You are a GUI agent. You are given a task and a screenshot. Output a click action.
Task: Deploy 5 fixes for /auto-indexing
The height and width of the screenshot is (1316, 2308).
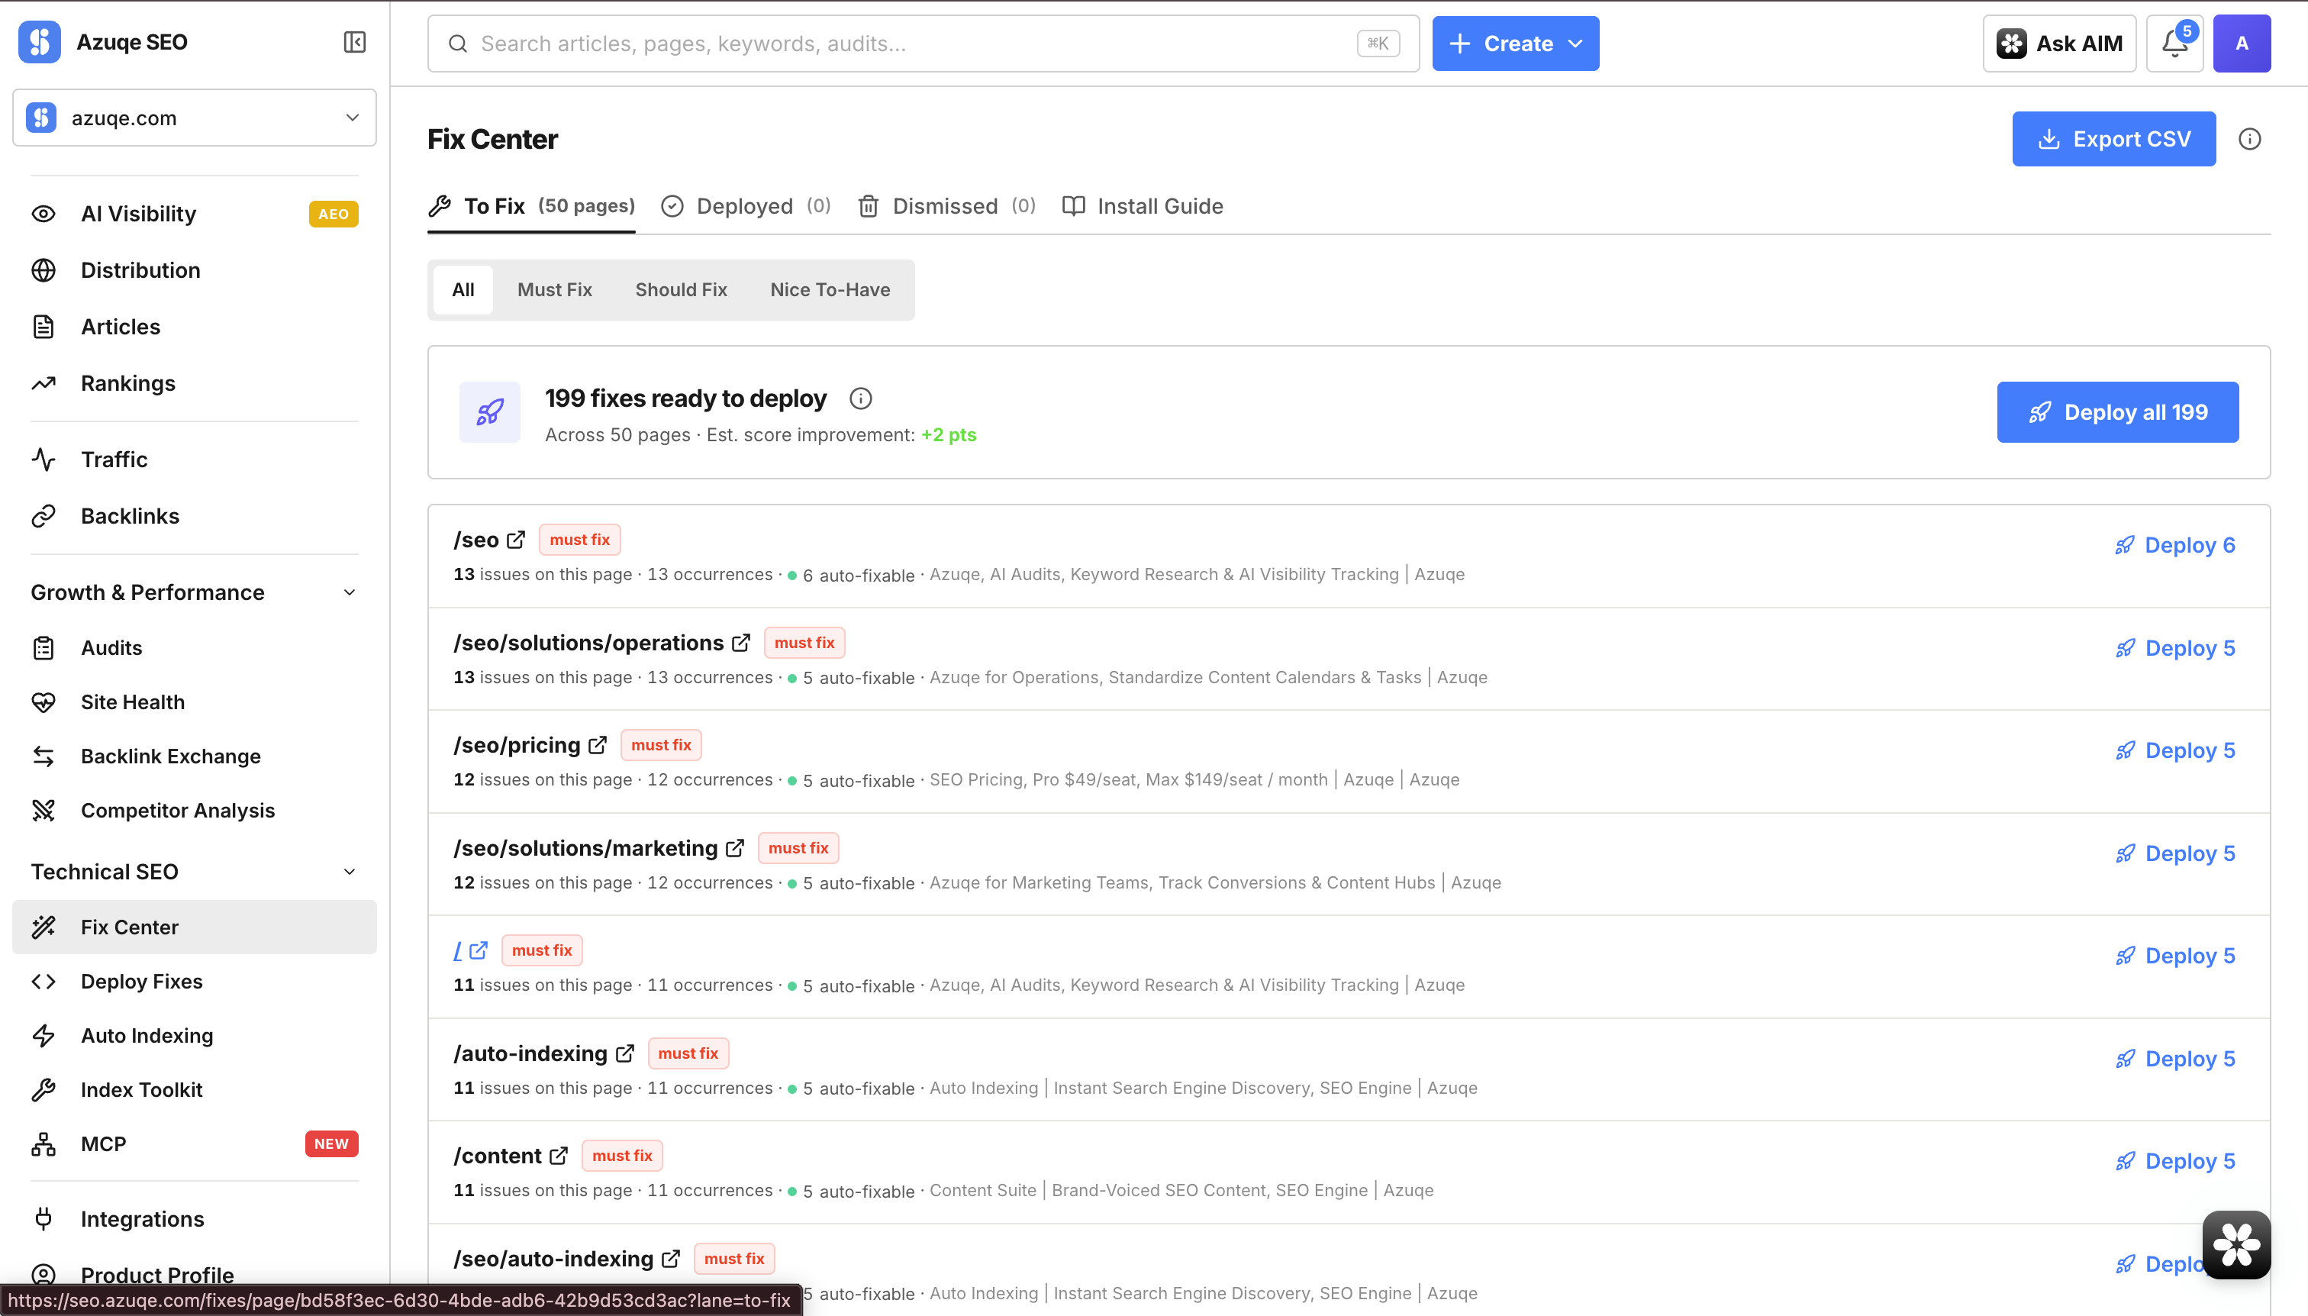[2175, 1059]
